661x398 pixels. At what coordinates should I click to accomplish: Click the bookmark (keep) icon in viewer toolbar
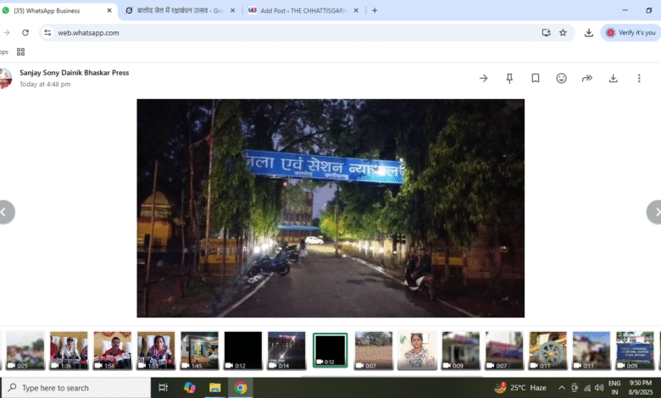536,78
